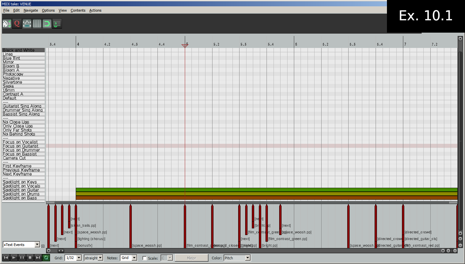The width and height of the screenshot is (465, 264).
Task: Open the Grid 1/32 dropdown
Action: 73,258
